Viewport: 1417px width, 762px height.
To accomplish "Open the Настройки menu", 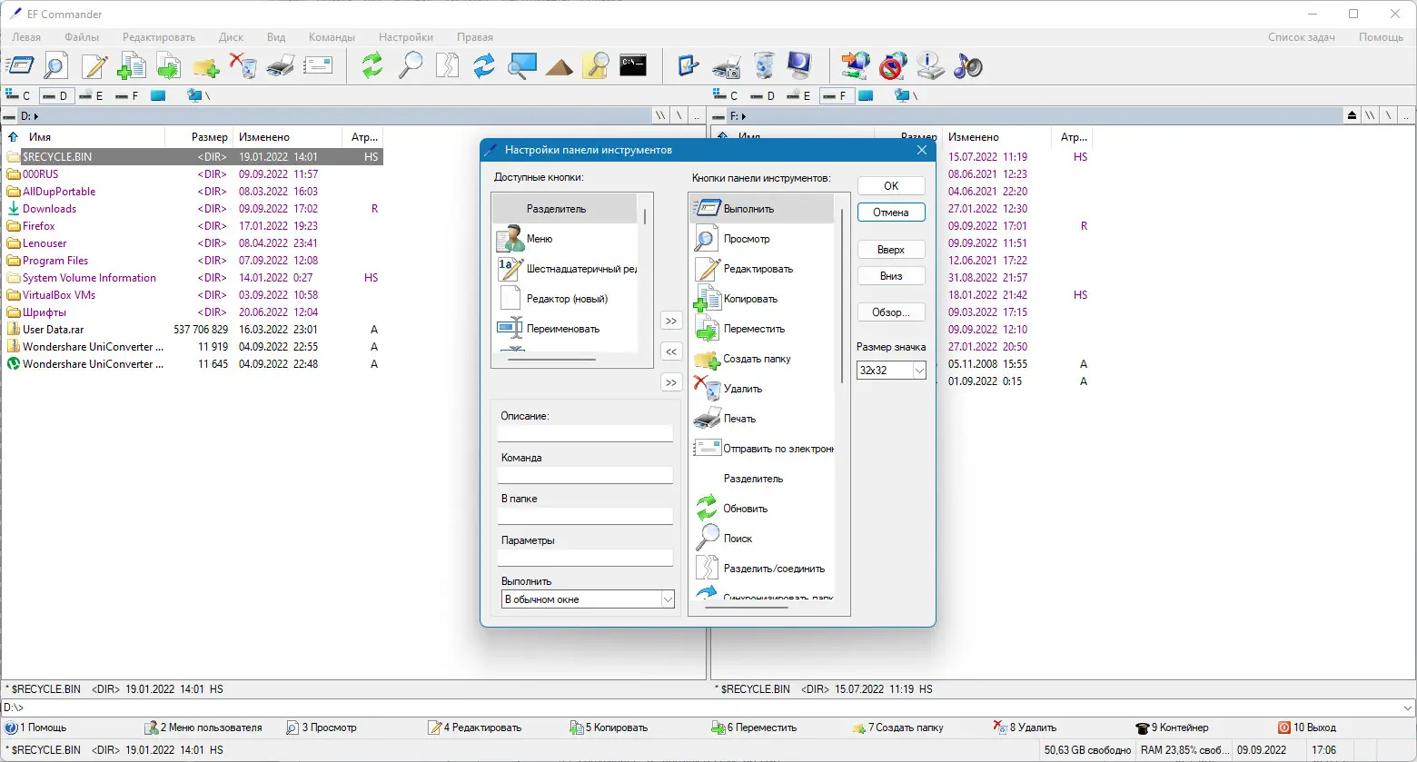I will click(406, 37).
